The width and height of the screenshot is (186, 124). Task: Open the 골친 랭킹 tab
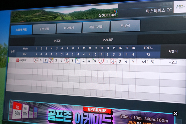(x=44, y=29)
